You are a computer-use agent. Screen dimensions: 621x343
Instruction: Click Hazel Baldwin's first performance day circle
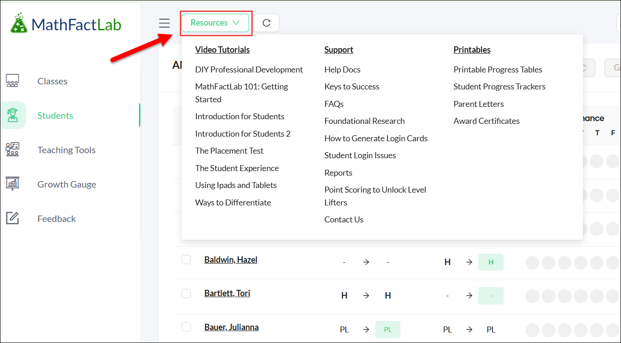[532, 263]
